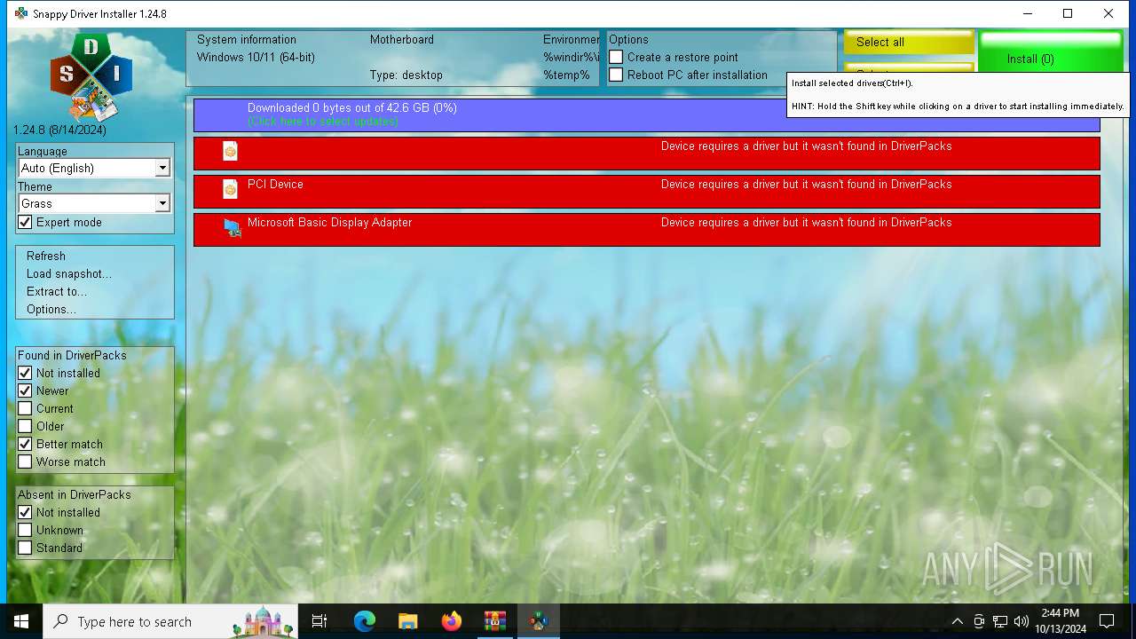Click the %temp% environment entry
This screenshot has height=639, width=1136.
[x=566, y=75]
